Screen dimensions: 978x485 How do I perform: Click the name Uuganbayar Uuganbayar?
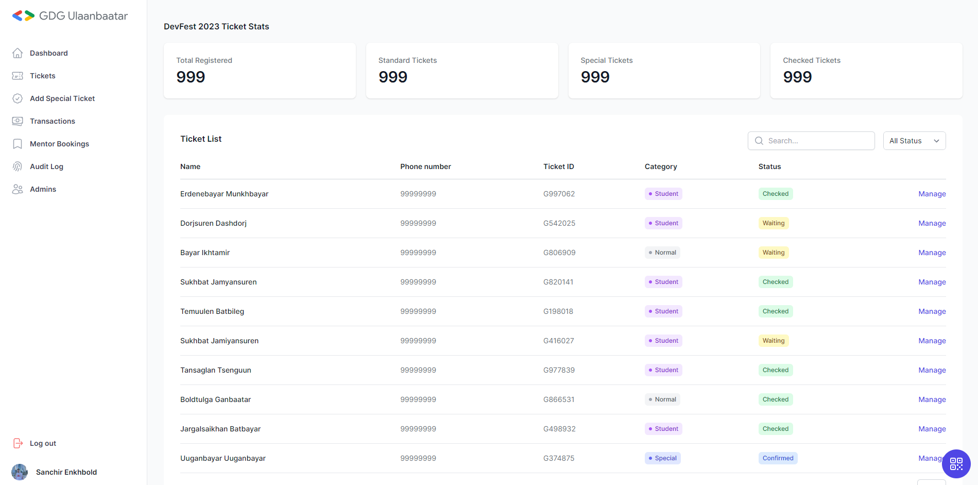[x=223, y=458]
